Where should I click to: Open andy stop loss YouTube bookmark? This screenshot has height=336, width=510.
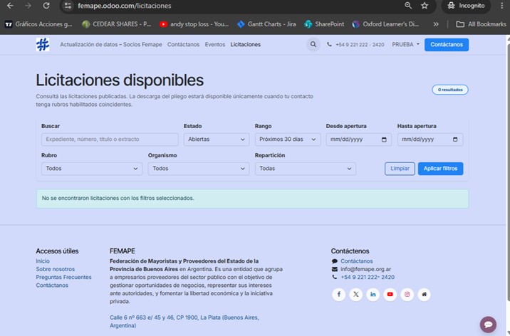[x=194, y=24]
